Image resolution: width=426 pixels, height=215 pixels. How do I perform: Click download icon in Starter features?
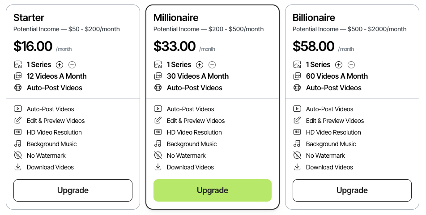(x=18, y=167)
